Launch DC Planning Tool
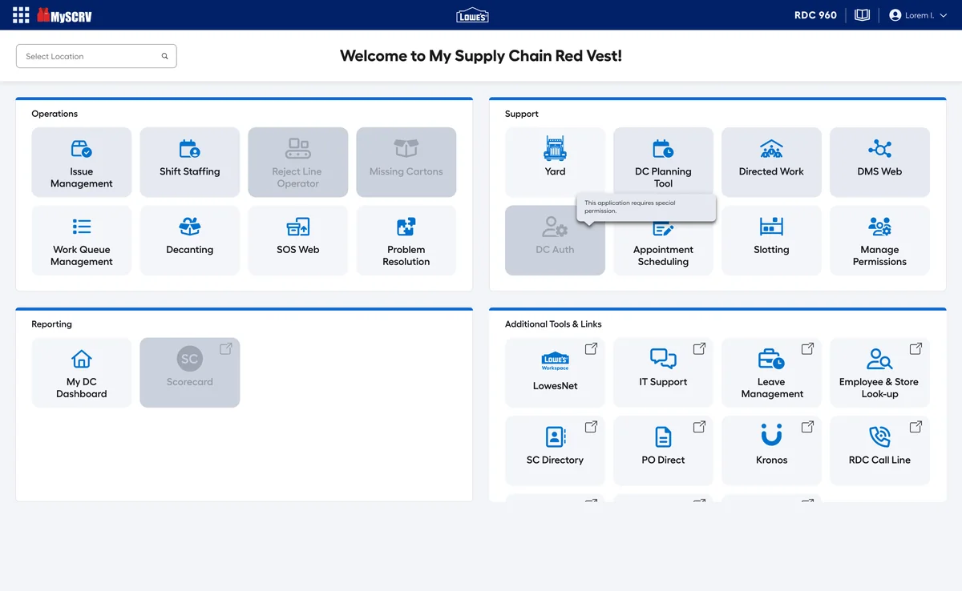 click(663, 163)
